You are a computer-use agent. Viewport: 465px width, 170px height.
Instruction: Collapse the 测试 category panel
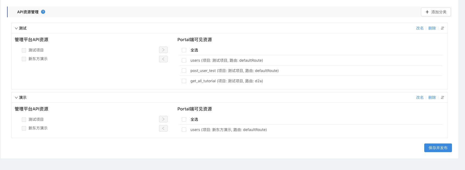[x=16, y=28]
